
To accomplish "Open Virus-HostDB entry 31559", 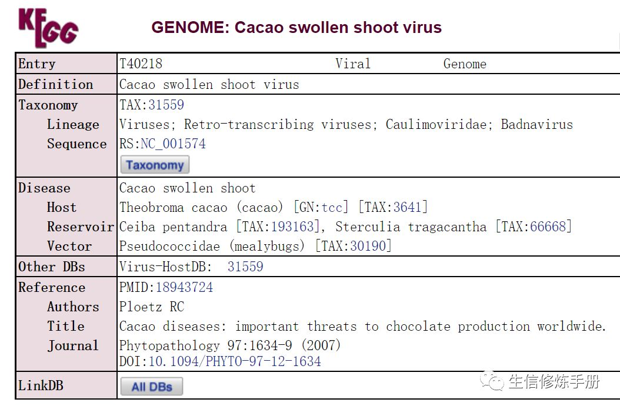I will pyautogui.click(x=246, y=266).
